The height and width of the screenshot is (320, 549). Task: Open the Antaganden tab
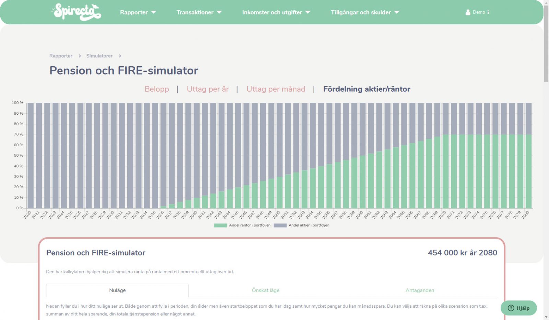(420, 290)
